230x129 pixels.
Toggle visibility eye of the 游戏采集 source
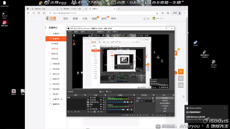point(101,100)
